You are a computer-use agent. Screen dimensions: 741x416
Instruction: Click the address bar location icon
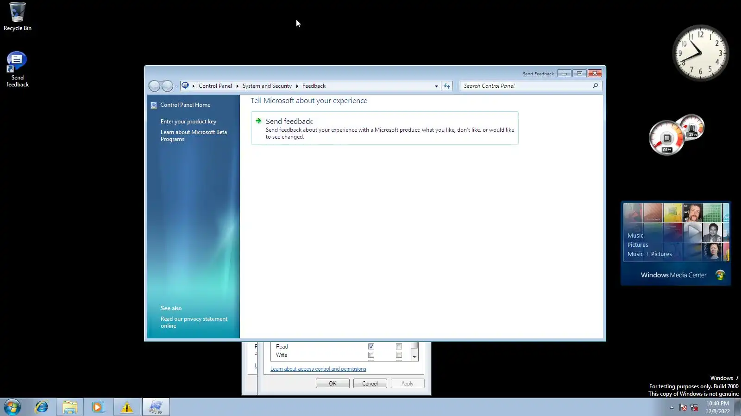(x=185, y=86)
